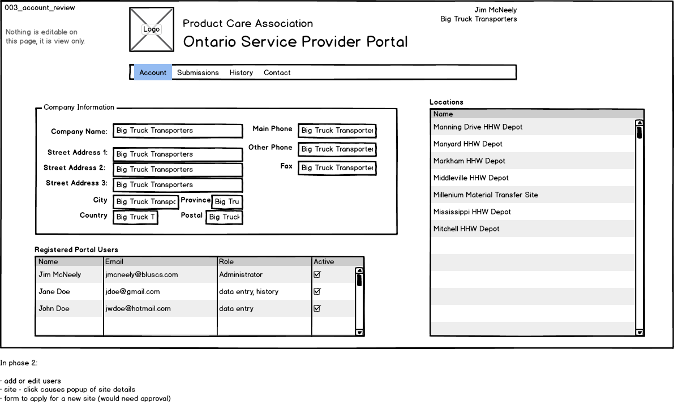Select Jane Doe in users table
Viewport: 674px width, 405px height.
54,291
